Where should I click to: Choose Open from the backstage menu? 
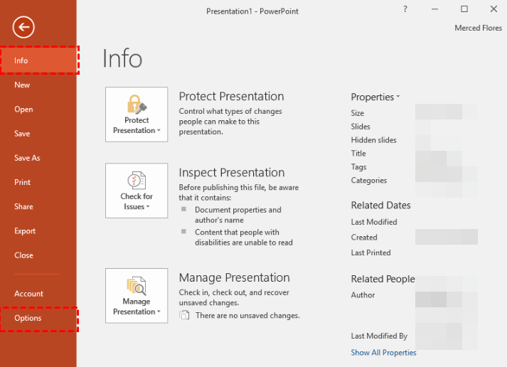click(x=23, y=110)
